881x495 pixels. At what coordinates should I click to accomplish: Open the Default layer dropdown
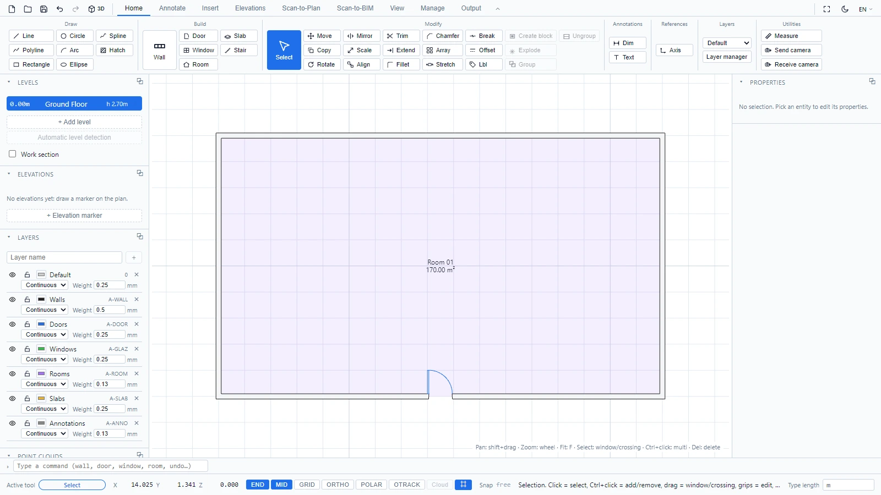[x=727, y=43]
